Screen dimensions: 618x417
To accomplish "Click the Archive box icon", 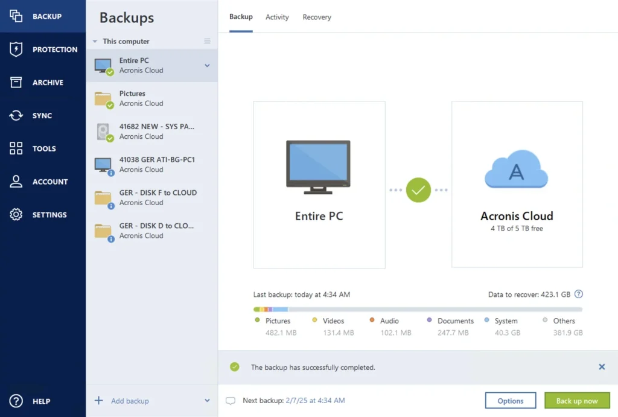I will tap(16, 83).
